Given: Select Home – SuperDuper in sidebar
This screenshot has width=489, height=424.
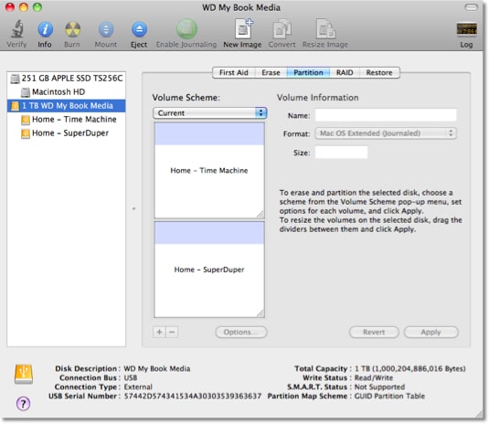Looking at the screenshot, I should pos(67,133).
